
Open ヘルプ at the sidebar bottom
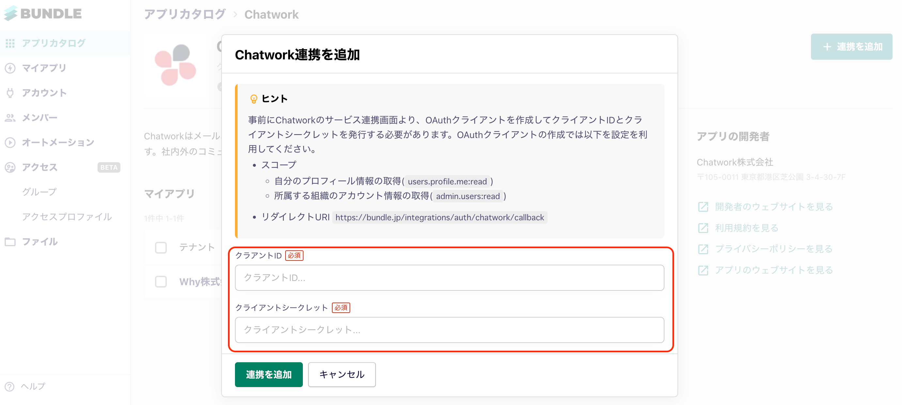(x=33, y=386)
